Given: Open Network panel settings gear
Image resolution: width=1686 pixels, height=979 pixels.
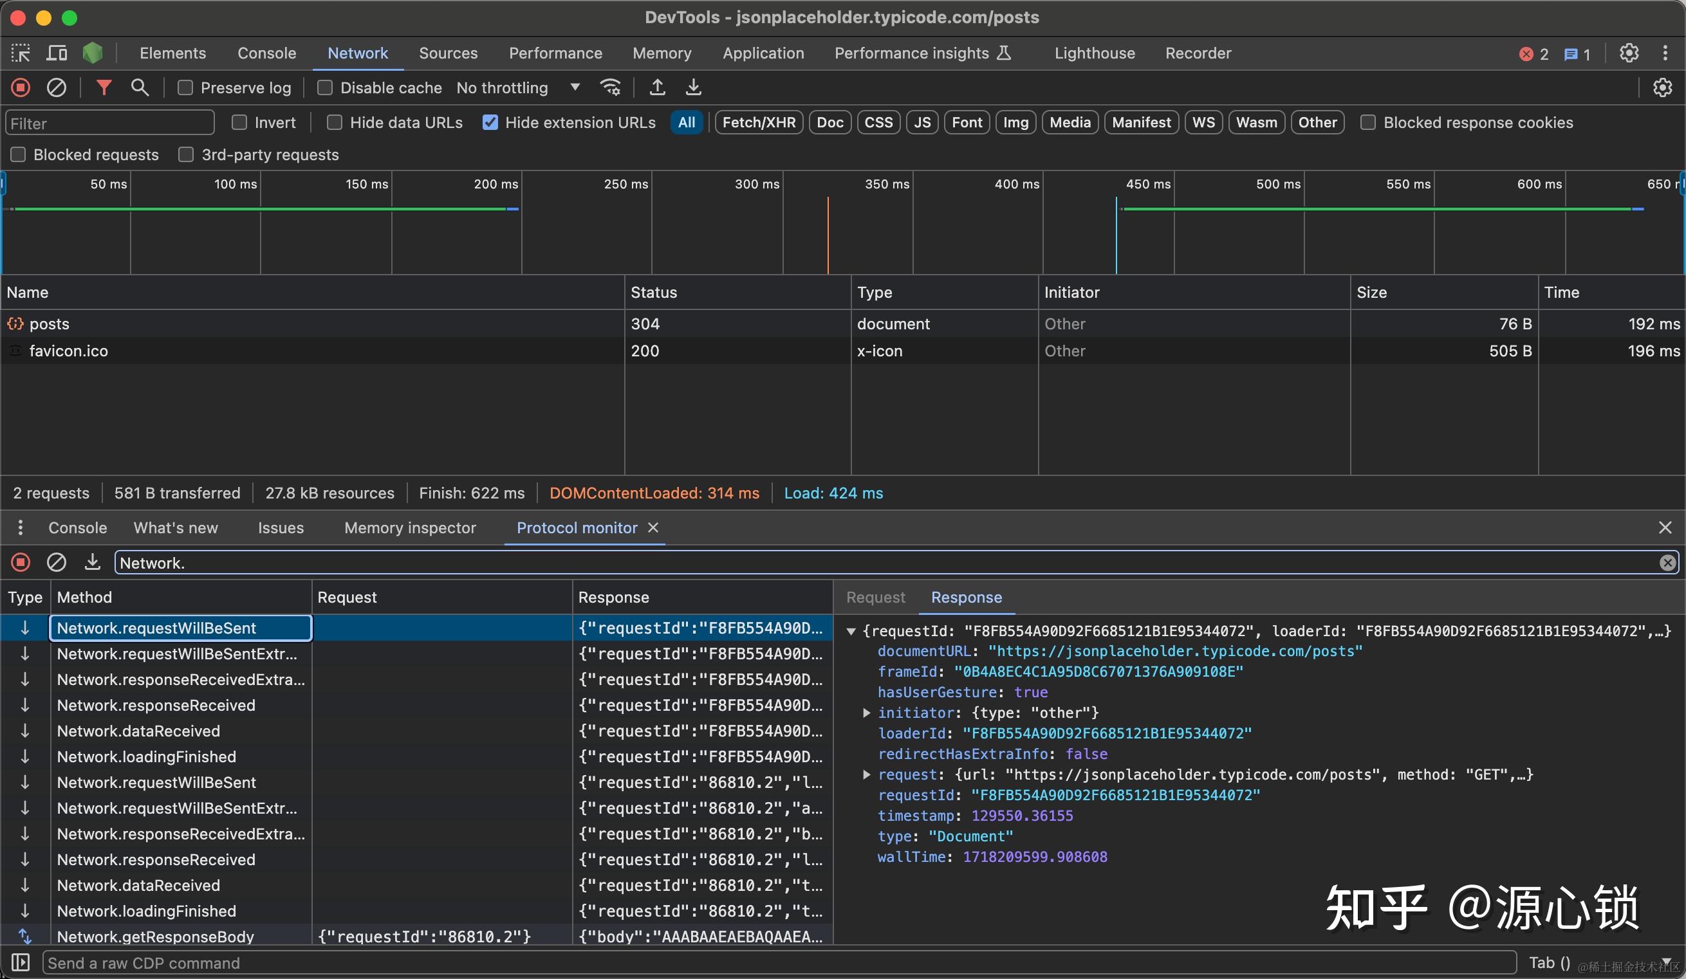Looking at the screenshot, I should pyautogui.click(x=1663, y=87).
